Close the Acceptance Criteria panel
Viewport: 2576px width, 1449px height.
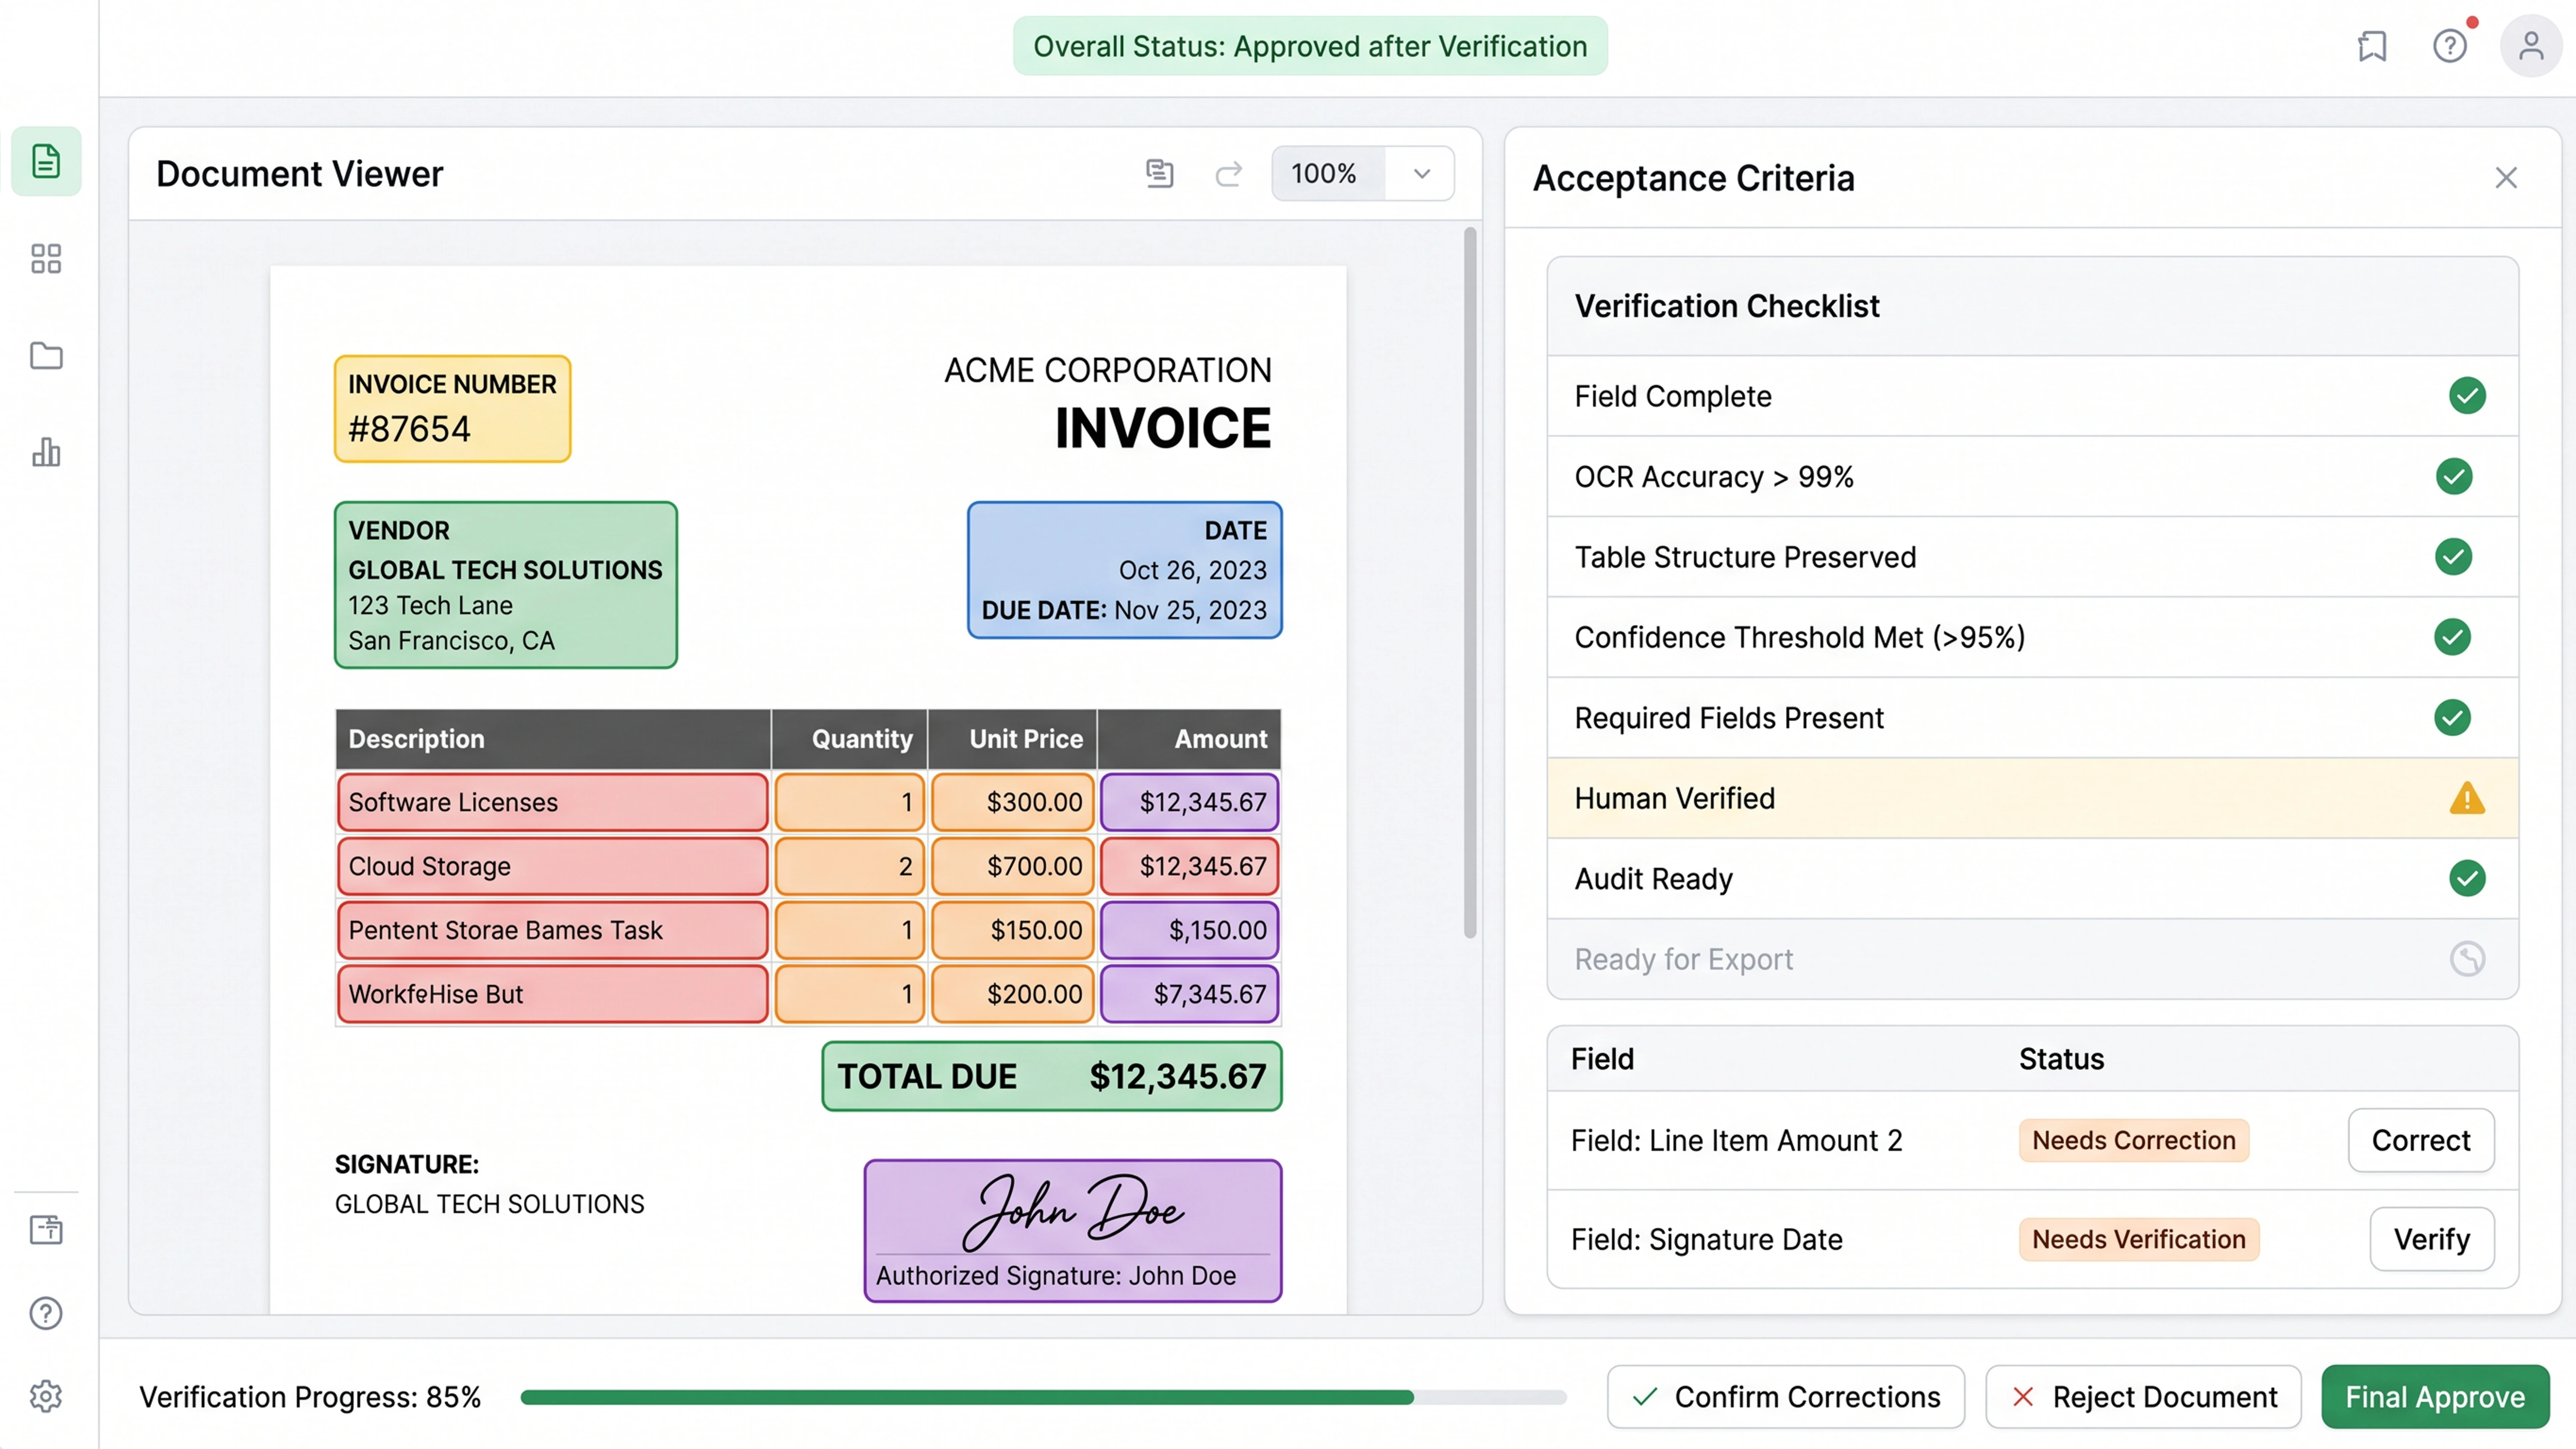pos(2506,178)
